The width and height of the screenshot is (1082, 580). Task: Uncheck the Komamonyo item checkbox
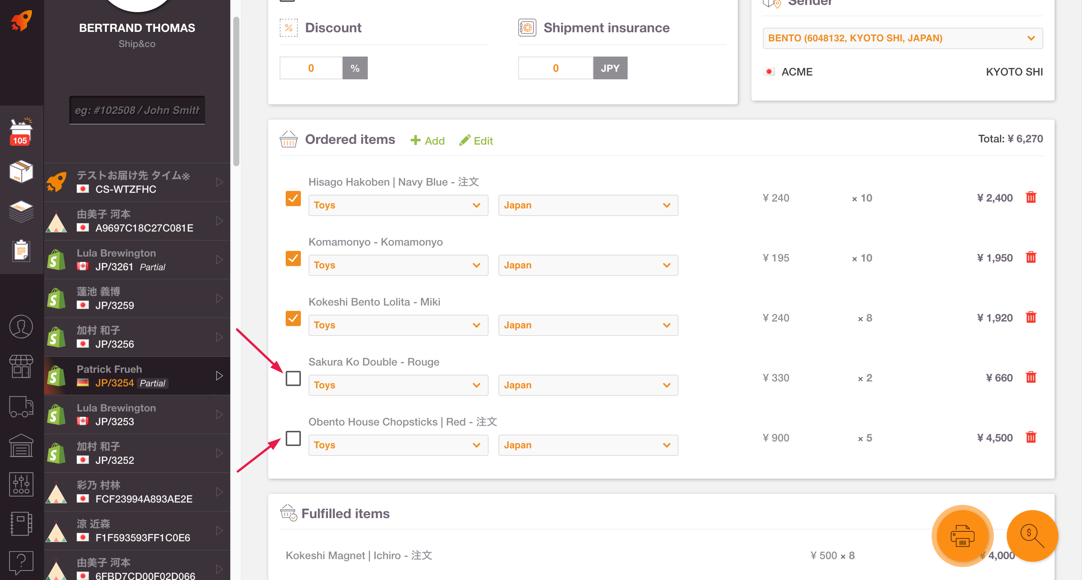tap(293, 258)
